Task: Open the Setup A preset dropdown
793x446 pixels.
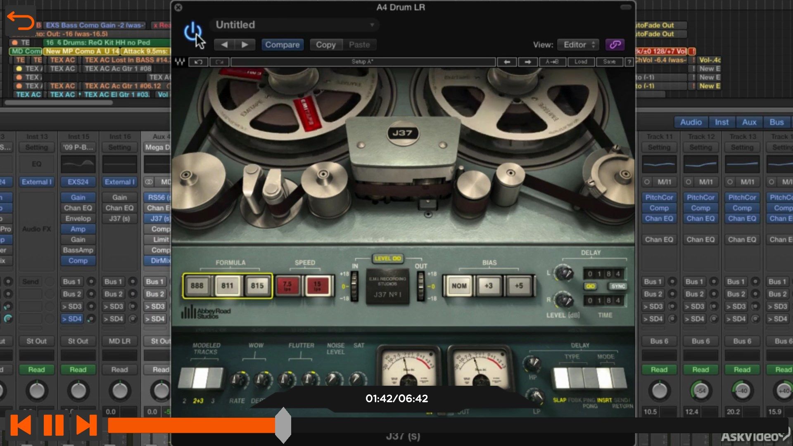Action: coord(362,61)
